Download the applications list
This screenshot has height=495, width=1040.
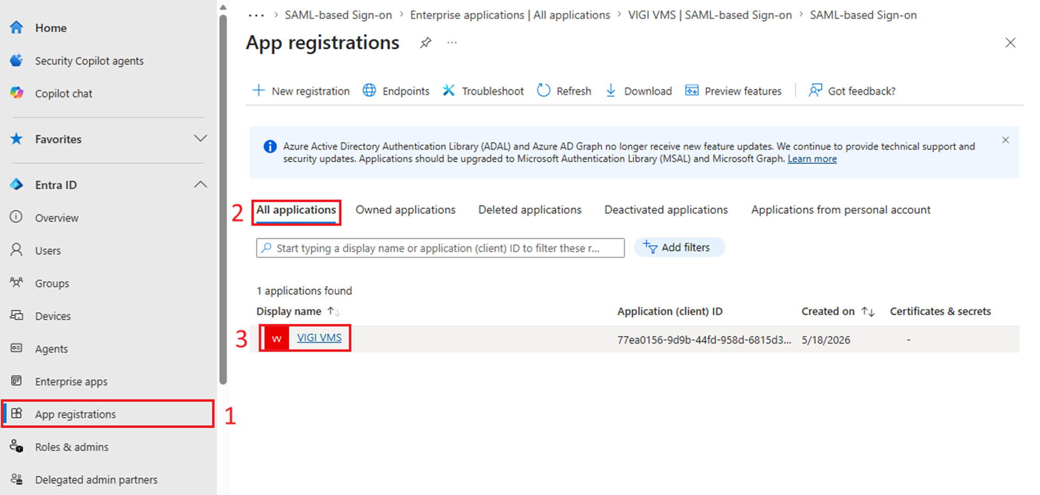pyautogui.click(x=638, y=91)
